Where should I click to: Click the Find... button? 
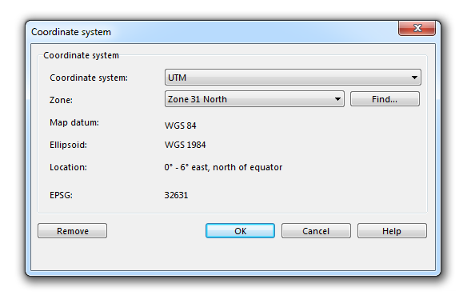click(x=385, y=99)
